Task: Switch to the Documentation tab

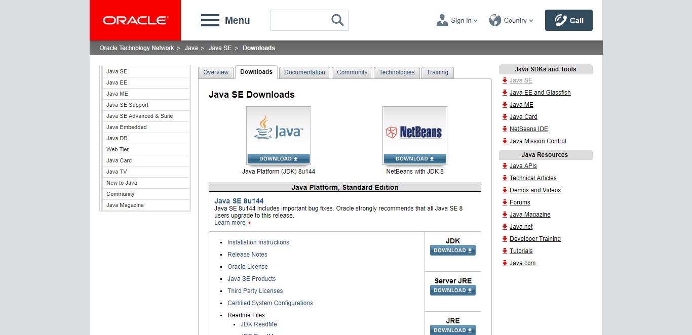Action: coord(304,72)
